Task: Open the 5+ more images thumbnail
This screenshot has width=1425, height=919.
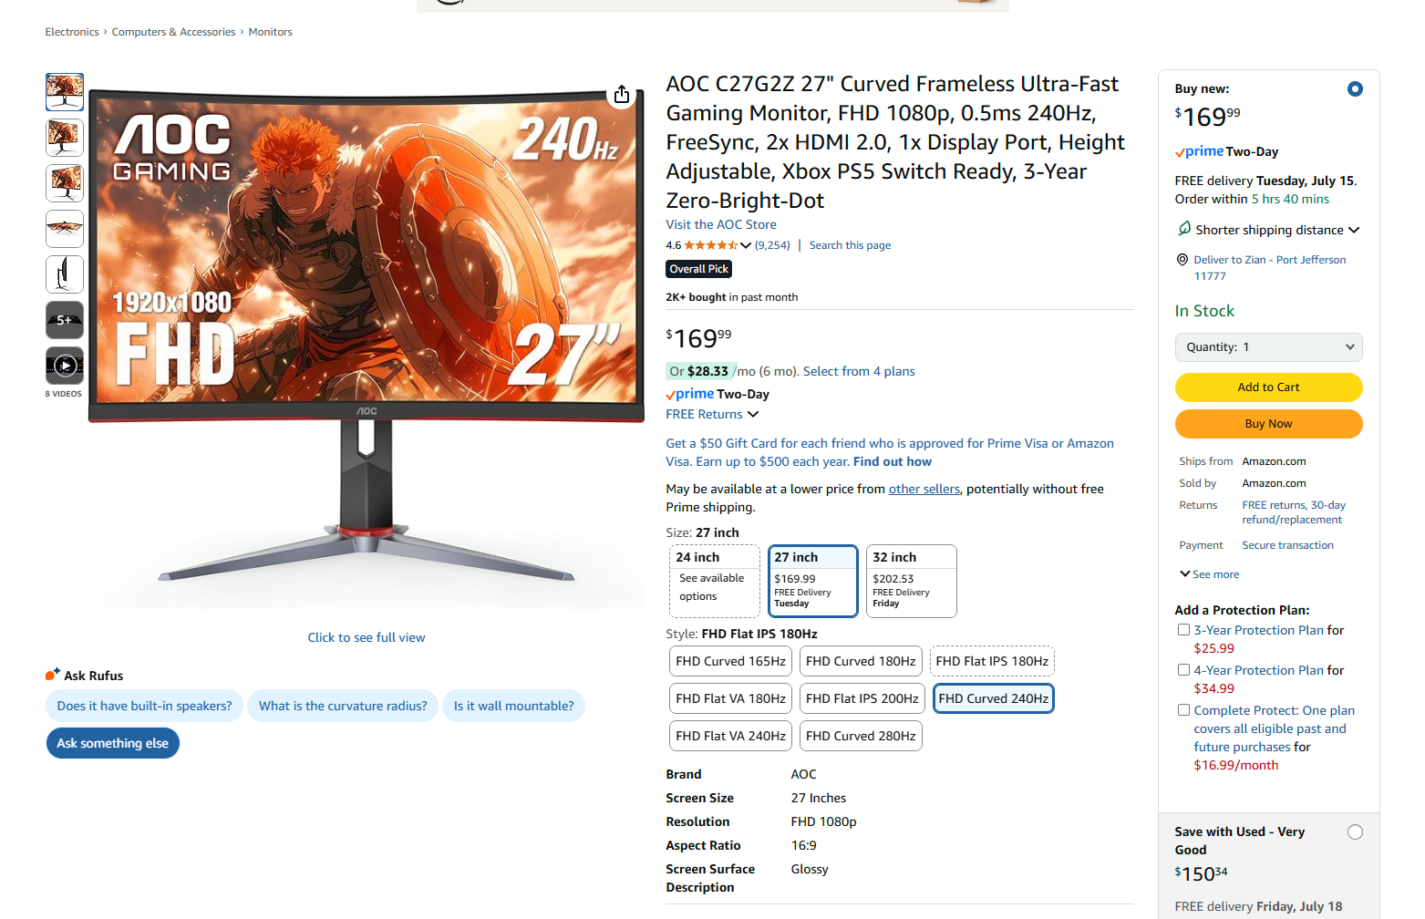Action: 65,320
